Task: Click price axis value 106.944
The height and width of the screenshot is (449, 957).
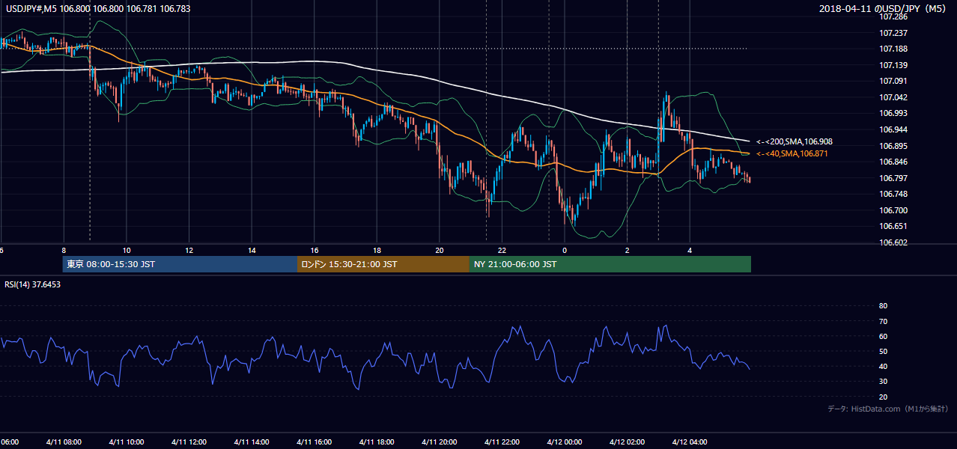Action: click(893, 129)
